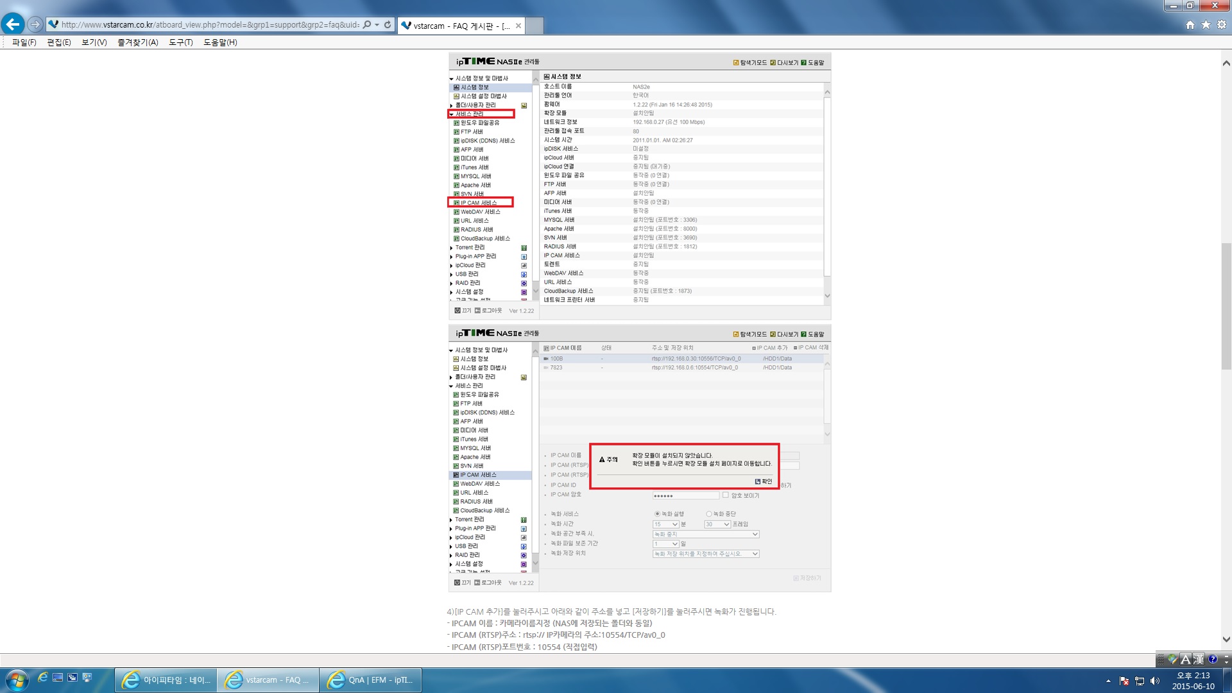Launch Internet Explorer from quick launch
This screenshot has width=1232, height=693.
(x=43, y=677)
